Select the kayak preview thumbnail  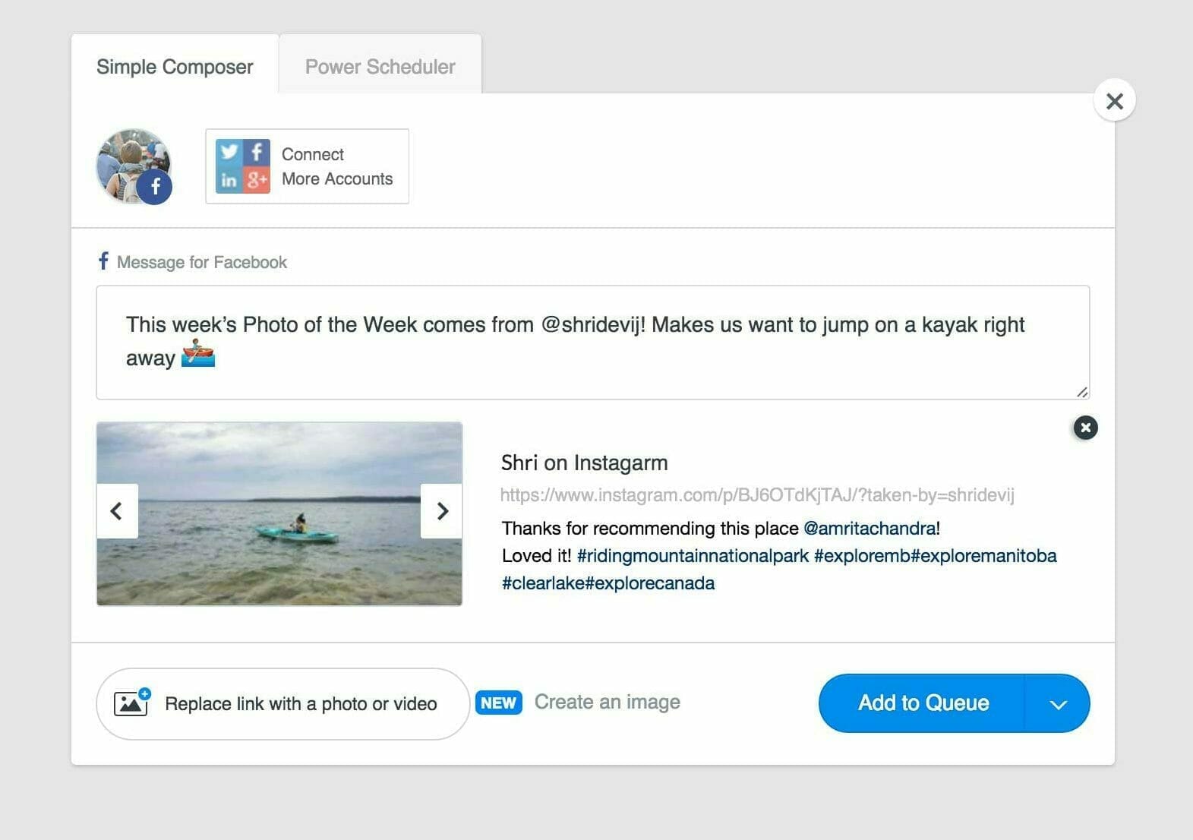279,513
